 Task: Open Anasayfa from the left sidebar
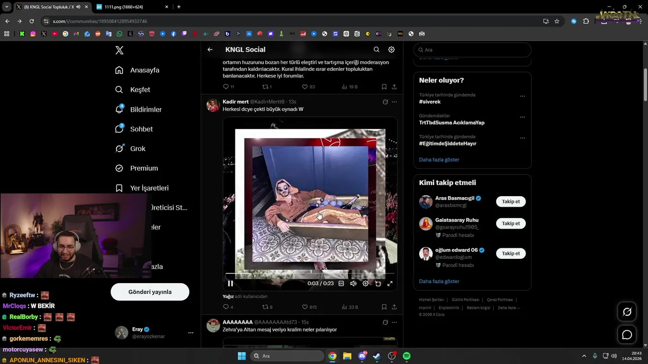(x=137, y=70)
